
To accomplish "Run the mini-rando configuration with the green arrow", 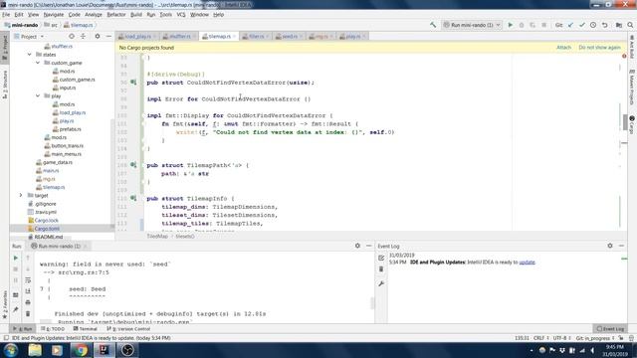I will [511, 25].
